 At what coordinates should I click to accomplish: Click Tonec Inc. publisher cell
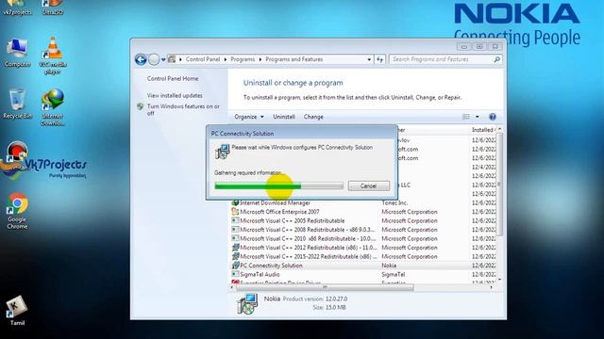coord(394,203)
